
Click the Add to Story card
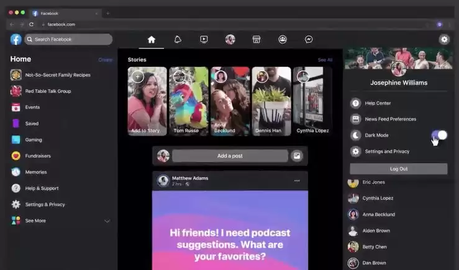147,102
